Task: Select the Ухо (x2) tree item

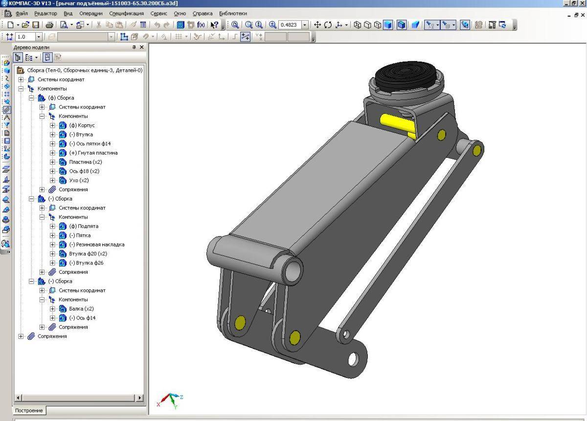Action: (79, 180)
